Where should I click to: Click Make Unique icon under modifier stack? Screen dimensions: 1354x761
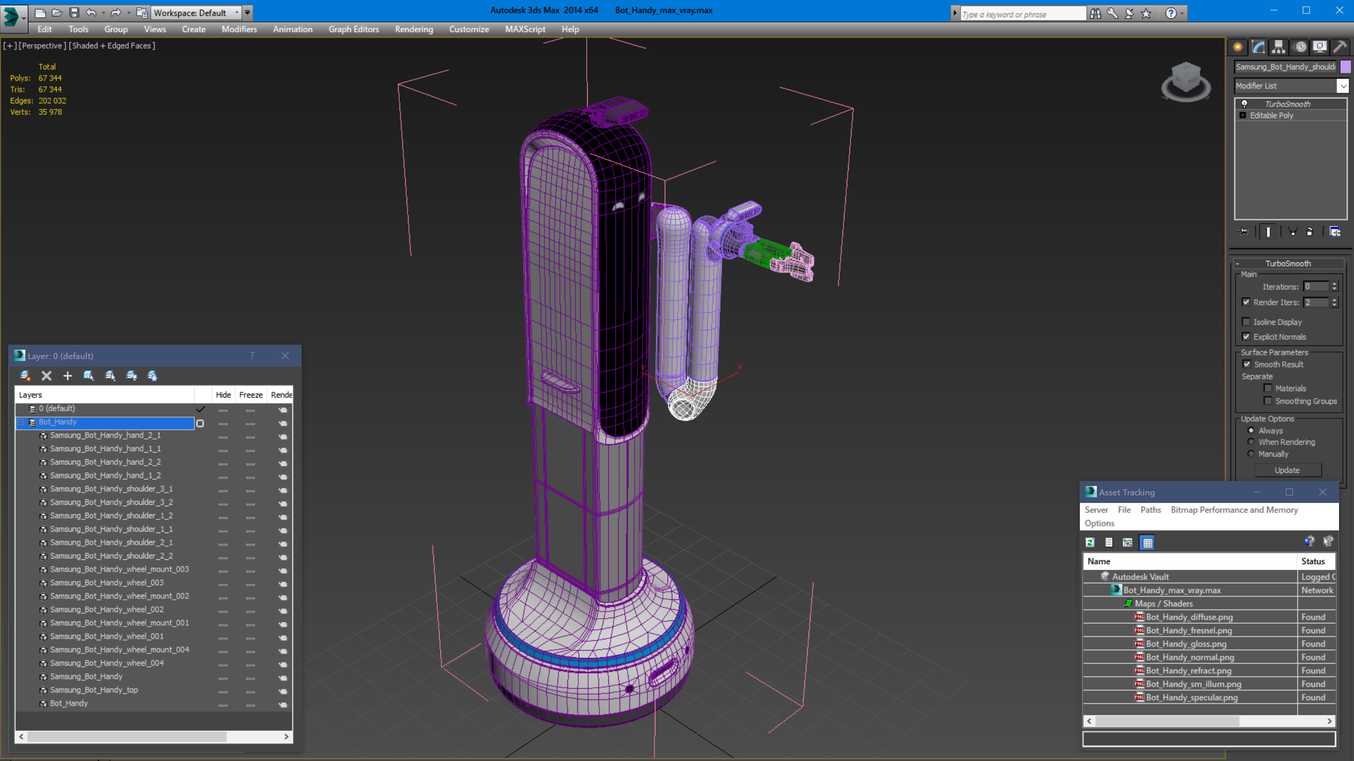pos(1292,232)
